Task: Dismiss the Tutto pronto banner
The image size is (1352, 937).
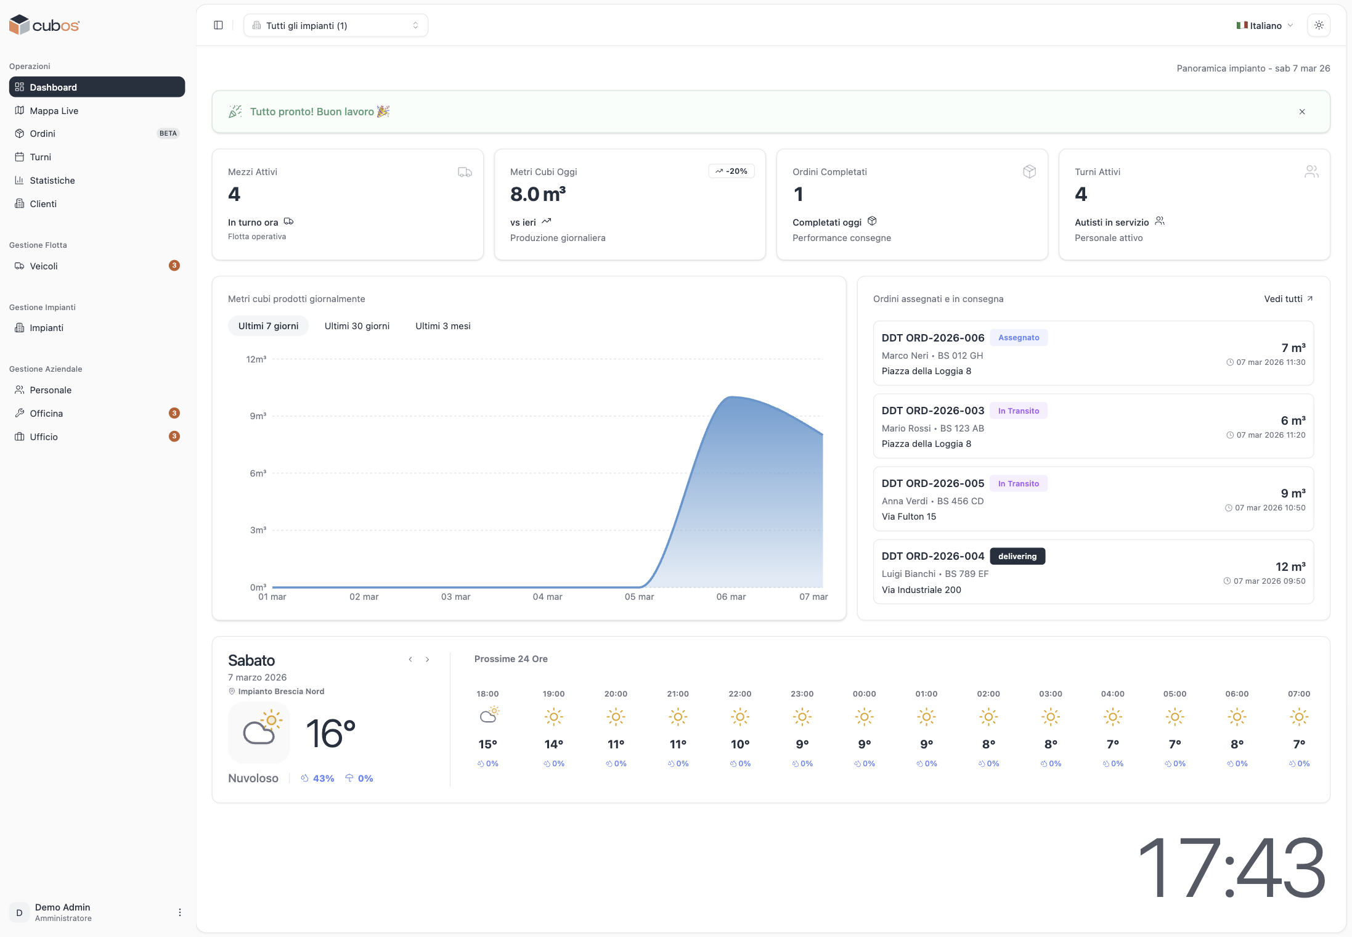Action: click(x=1302, y=112)
